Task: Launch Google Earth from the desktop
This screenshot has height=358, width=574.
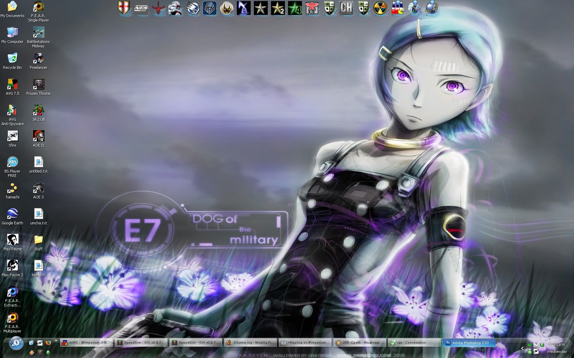Action: tap(12, 217)
